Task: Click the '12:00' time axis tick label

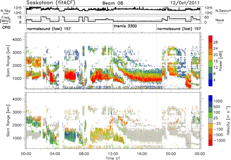Action: point(113,154)
